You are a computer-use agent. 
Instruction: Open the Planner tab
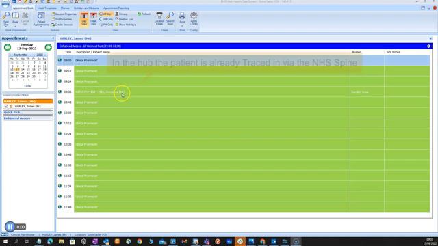point(65,8)
